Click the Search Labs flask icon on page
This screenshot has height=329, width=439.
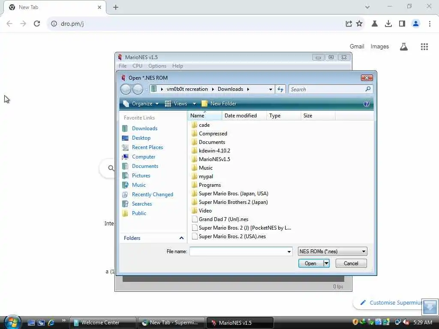(x=404, y=47)
